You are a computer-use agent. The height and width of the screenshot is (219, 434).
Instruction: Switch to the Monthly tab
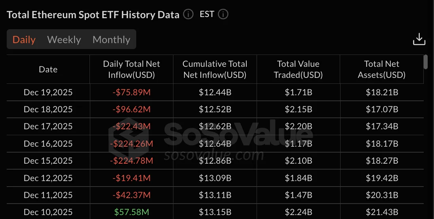pos(111,40)
